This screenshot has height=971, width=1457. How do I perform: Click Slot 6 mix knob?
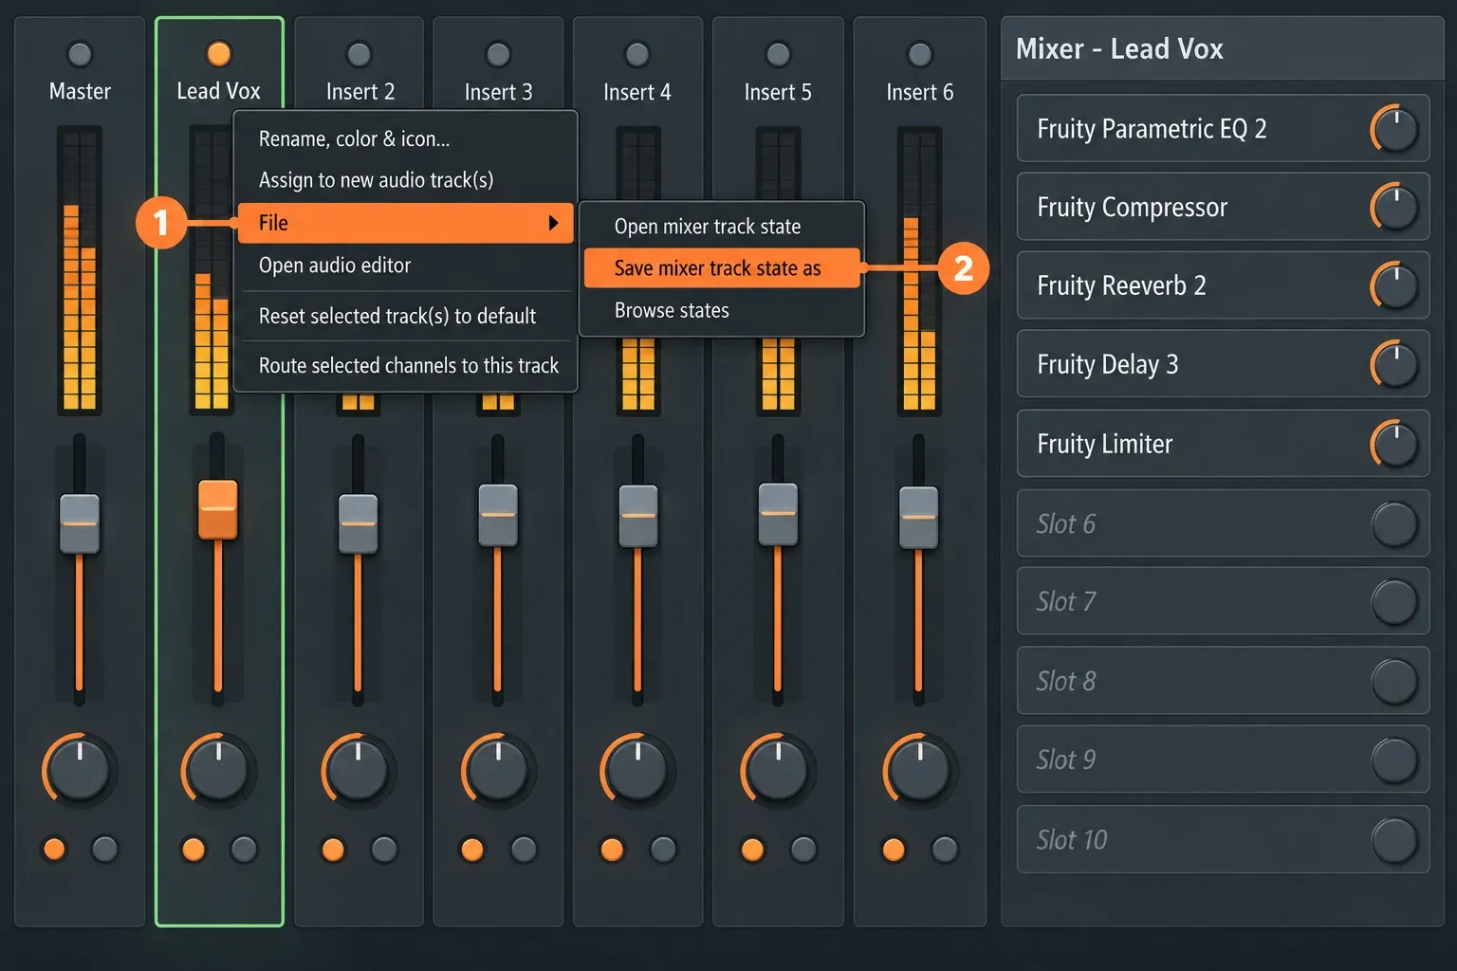(x=1395, y=524)
